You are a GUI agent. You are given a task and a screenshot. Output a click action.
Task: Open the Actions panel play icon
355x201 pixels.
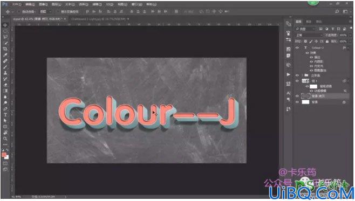pos(288,74)
